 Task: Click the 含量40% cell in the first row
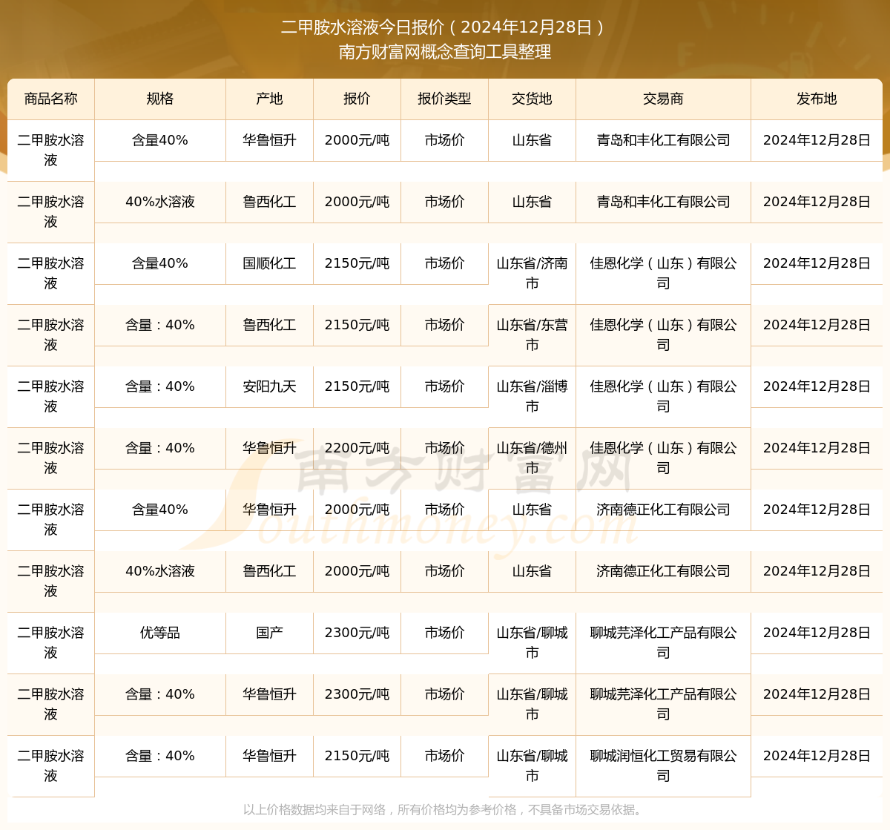pyautogui.click(x=160, y=140)
